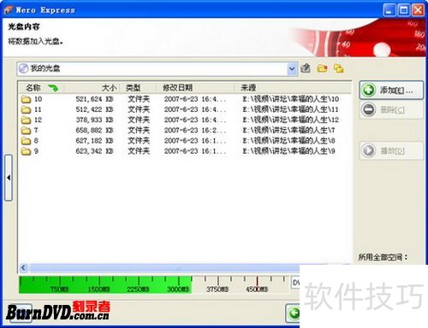Click the Nero Express title bar icon
Screen dimensions: 428x328
pyautogui.click(x=9, y=10)
